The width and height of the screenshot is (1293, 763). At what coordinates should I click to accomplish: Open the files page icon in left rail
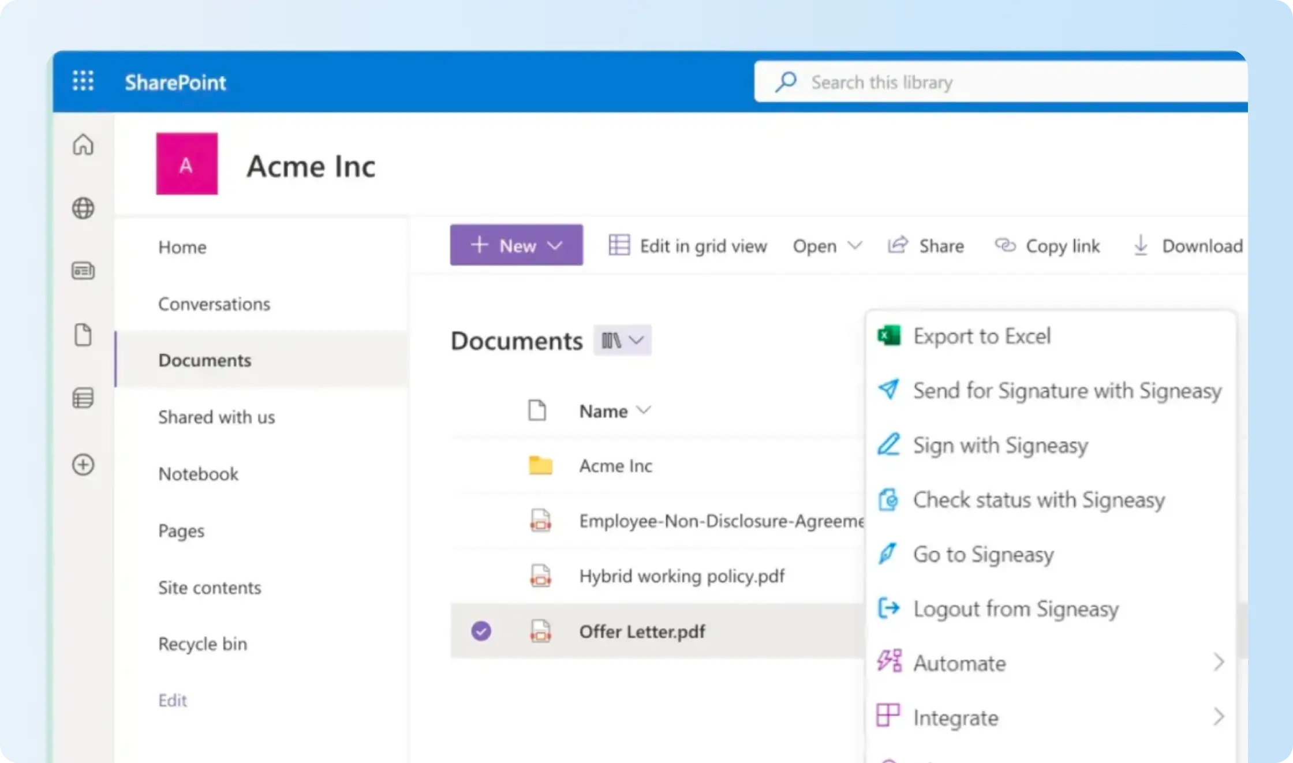pos(83,334)
